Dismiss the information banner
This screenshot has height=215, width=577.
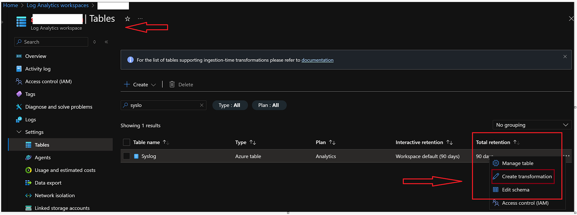(x=565, y=57)
